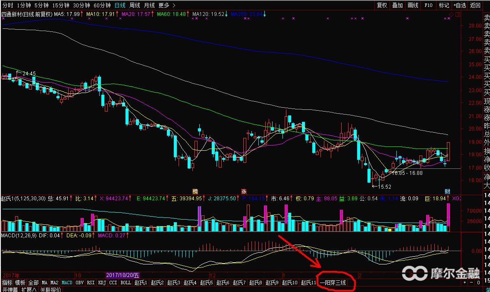490x292 pixels.
Task: Select the 15分钟 timeframe
Action: pyautogui.click(x=60, y=5)
